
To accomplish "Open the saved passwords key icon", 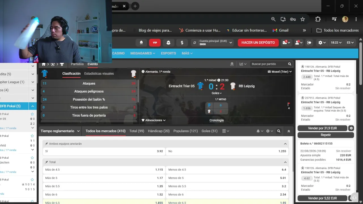I will tap(293, 19).
